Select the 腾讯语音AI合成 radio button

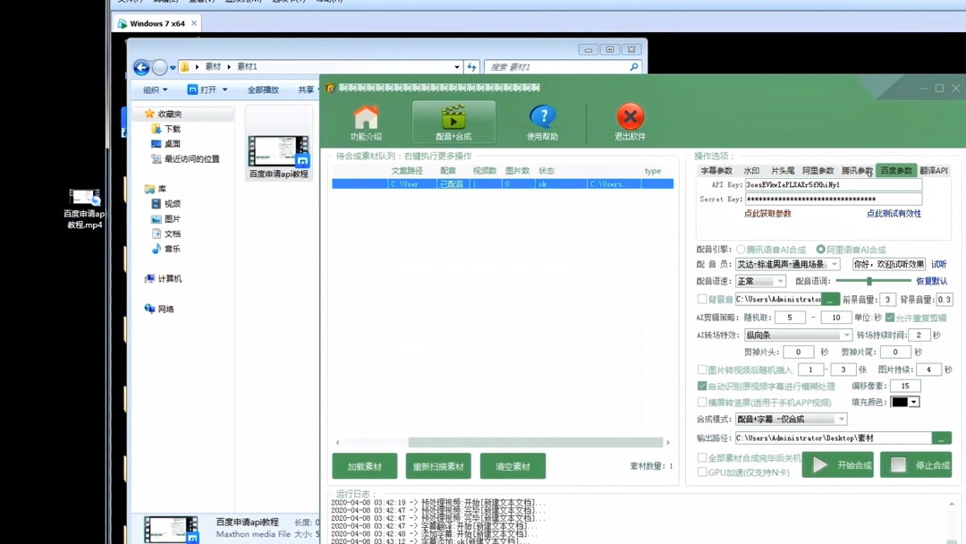(x=740, y=249)
